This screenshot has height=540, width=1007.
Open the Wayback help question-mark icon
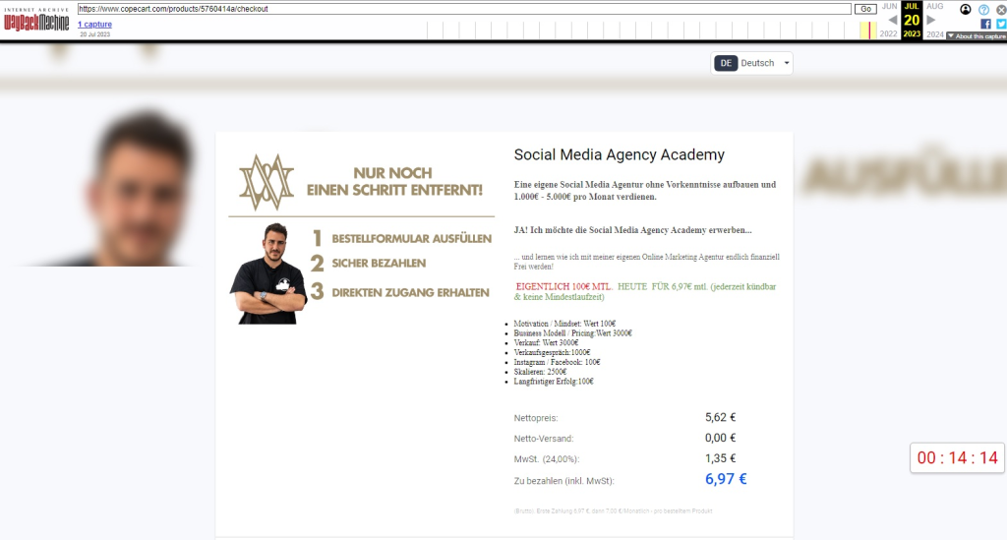[983, 10]
